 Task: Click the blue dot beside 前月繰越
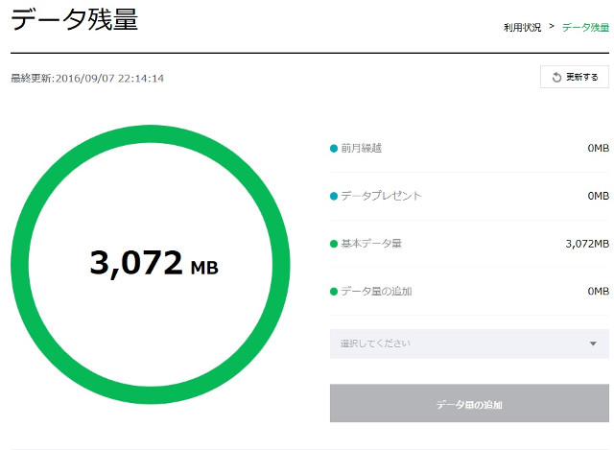coord(334,149)
